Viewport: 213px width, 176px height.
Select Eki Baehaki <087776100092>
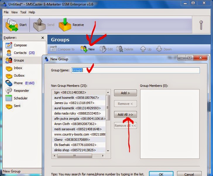pyautogui.click(x=79, y=145)
